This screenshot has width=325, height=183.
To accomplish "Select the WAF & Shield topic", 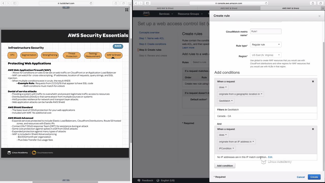I will [x=113, y=55].
